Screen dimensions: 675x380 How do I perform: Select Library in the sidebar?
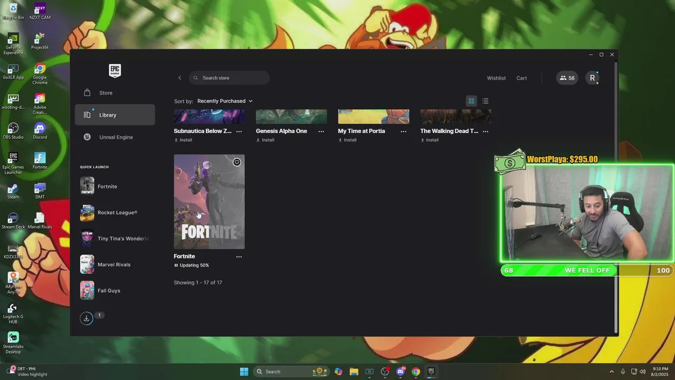point(114,115)
